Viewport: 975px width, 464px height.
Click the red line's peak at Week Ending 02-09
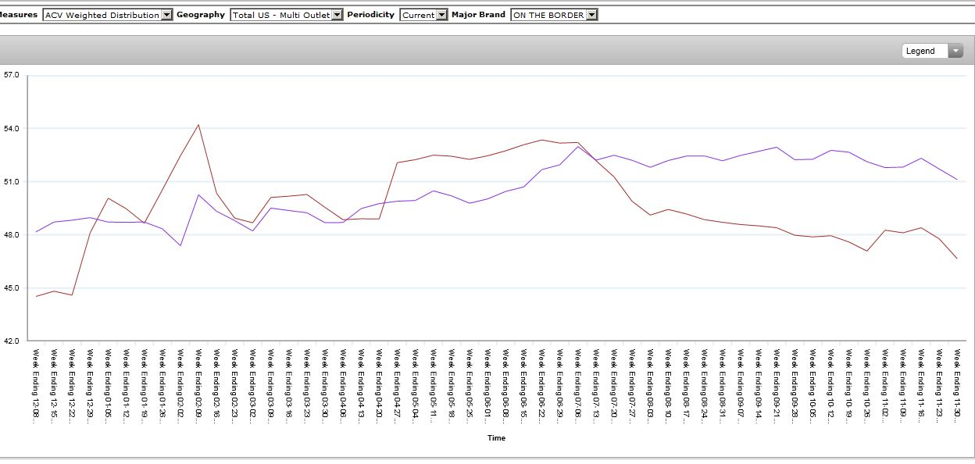pyautogui.click(x=198, y=125)
